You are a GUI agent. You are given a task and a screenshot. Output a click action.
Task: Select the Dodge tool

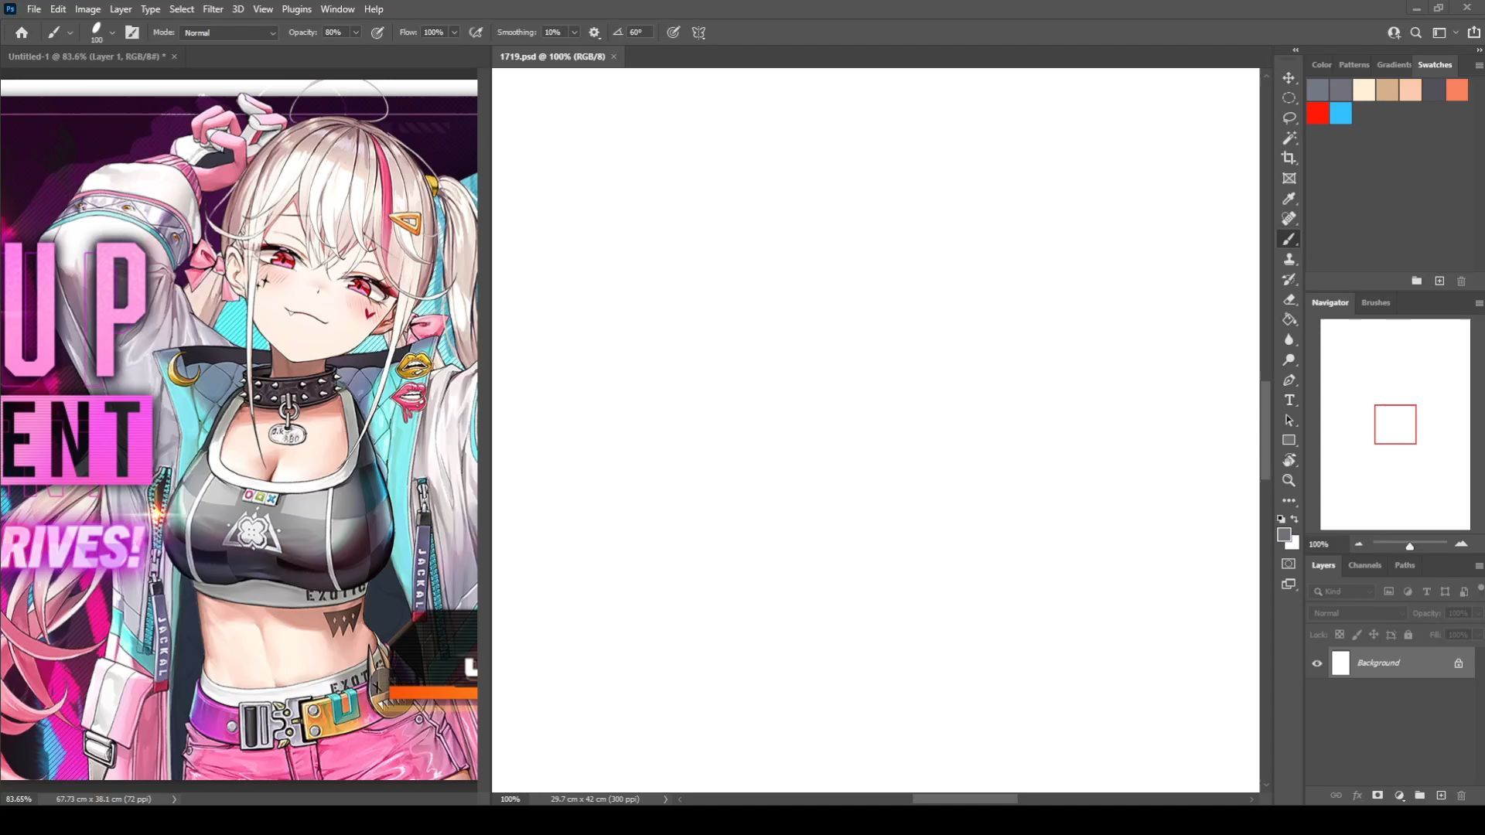1289,360
